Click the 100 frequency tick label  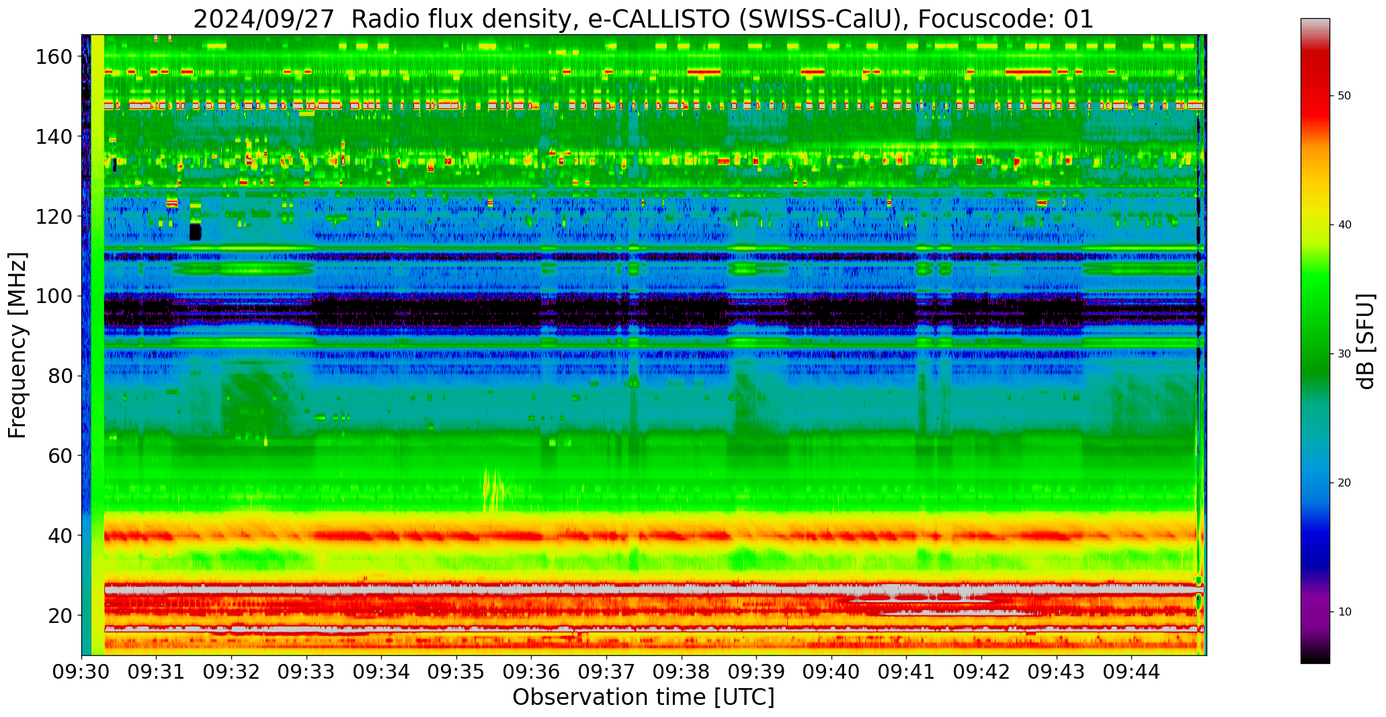[54, 296]
